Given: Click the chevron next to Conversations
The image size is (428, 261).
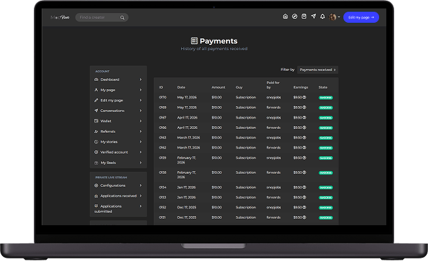Looking at the screenshot, I should (x=141, y=111).
